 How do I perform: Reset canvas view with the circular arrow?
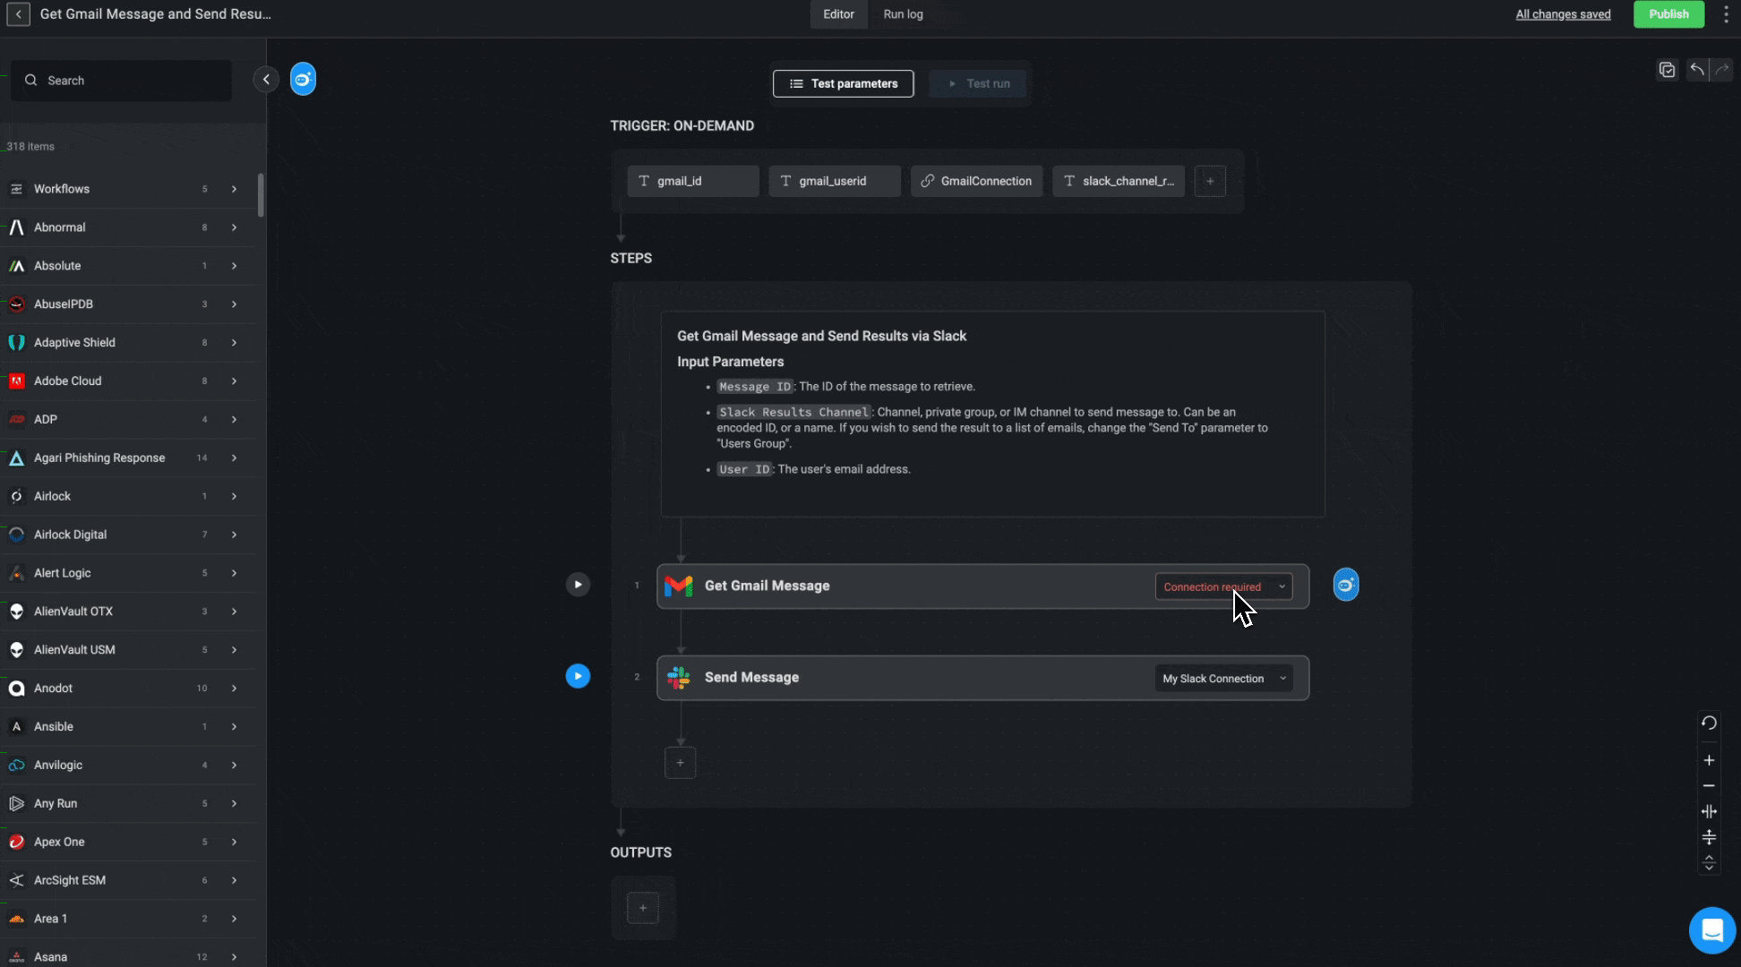[1709, 723]
